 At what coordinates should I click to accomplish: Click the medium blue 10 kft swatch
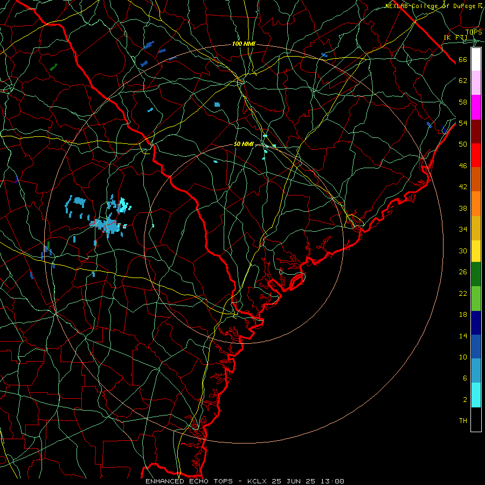click(x=476, y=347)
